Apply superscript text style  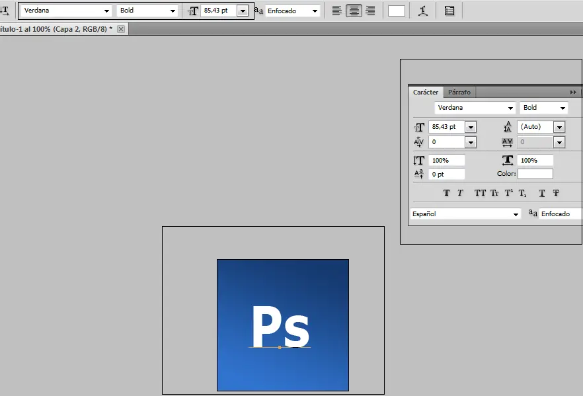(x=508, y=193)
